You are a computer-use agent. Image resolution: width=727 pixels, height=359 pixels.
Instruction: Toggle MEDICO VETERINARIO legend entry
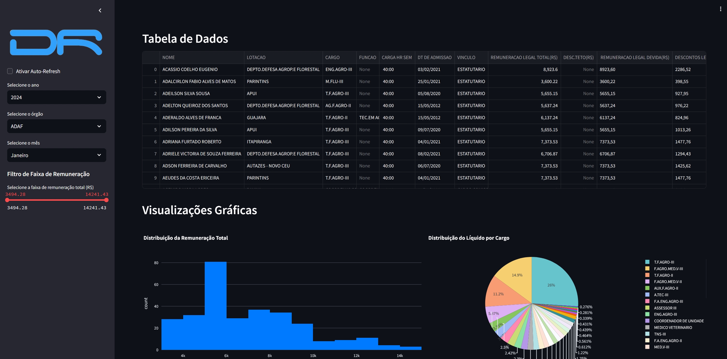pyautogui.click(x=669, y=327)
